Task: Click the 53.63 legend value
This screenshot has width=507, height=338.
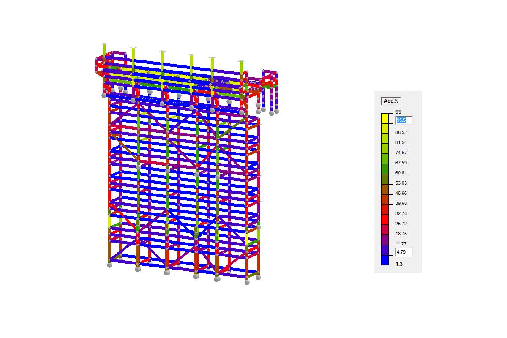Action: coord(401,183)
